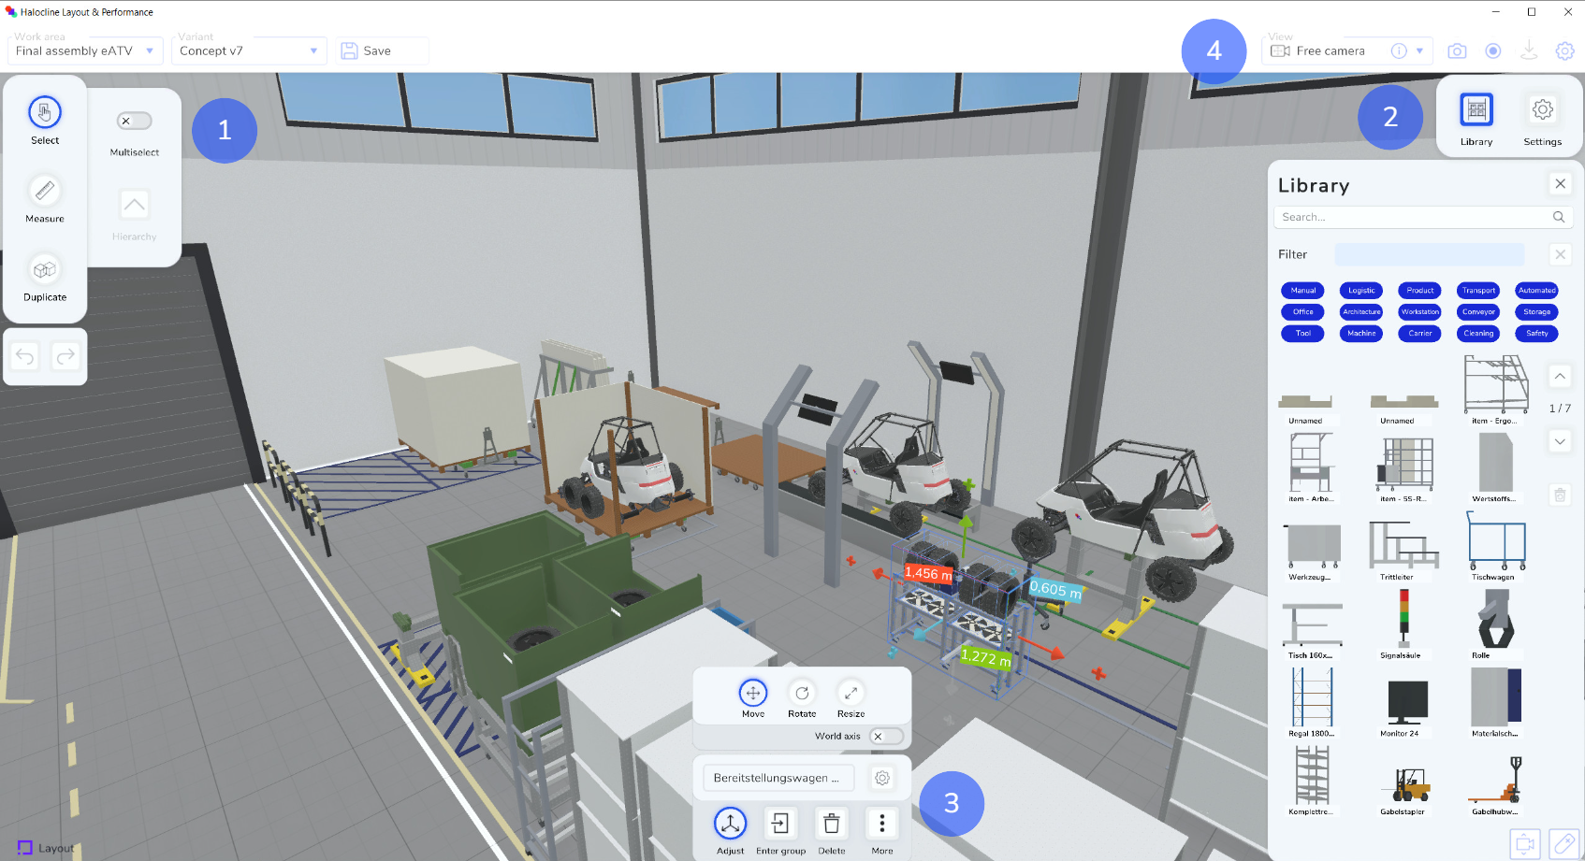Screen dimensions: 1585x861
Task: Take a snapshot with the camera icon
Action: [x=1456, y=50]
